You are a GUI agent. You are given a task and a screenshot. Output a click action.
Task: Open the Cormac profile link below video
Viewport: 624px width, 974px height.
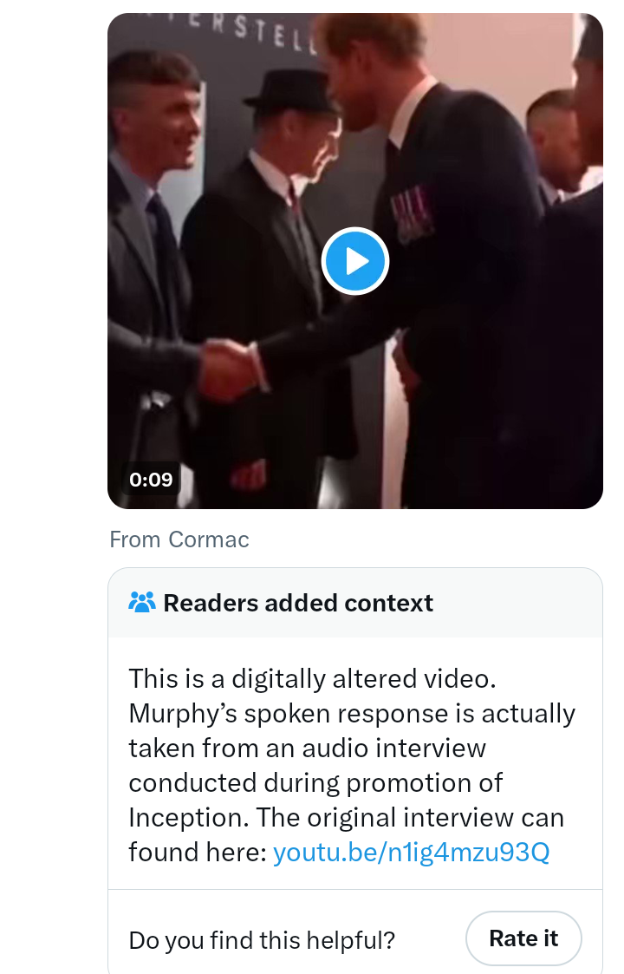(209, 539)
